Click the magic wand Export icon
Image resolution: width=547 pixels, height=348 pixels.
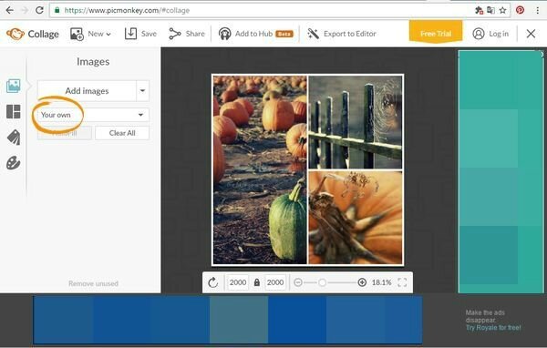tap(313, 34)
